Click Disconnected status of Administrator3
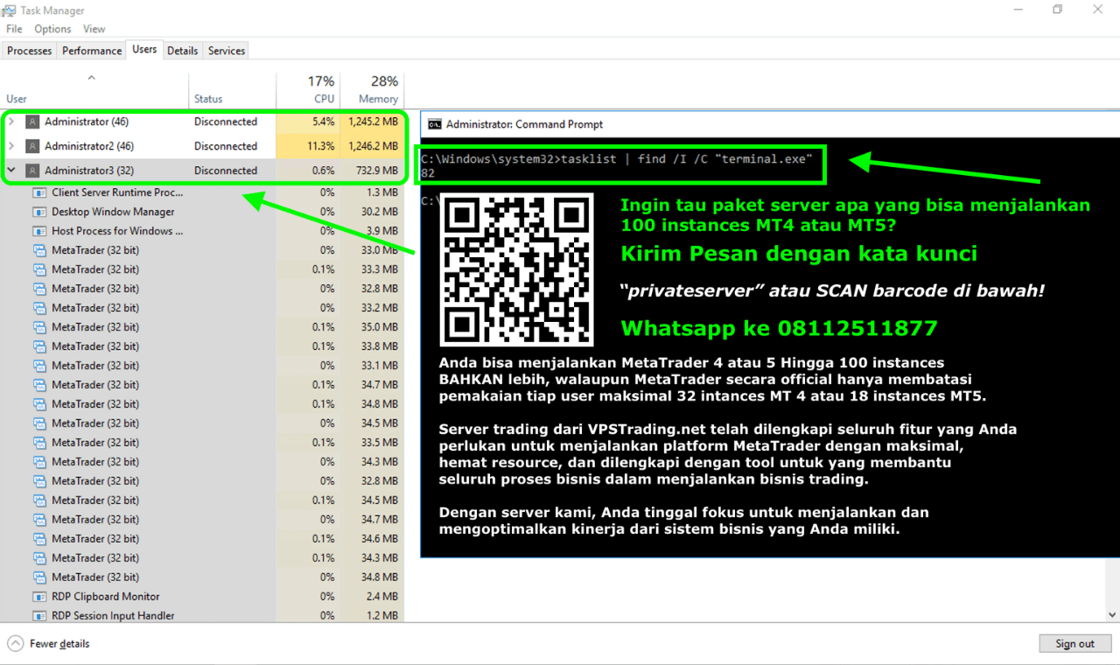Viewport: 1120px width, 665px height. (x=226, y=171)
